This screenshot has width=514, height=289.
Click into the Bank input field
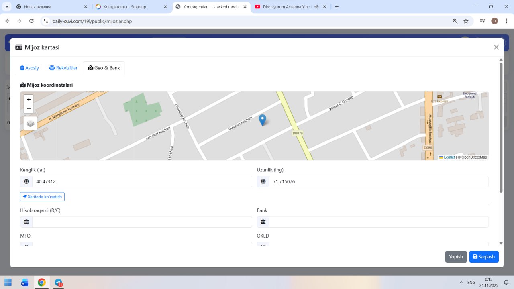[378, 222]
